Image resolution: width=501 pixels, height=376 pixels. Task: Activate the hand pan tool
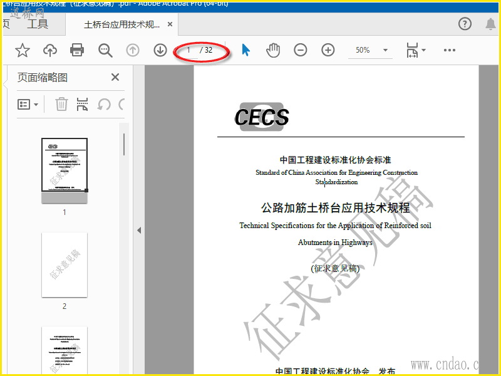pyautogui.click(x=273, y=50)
